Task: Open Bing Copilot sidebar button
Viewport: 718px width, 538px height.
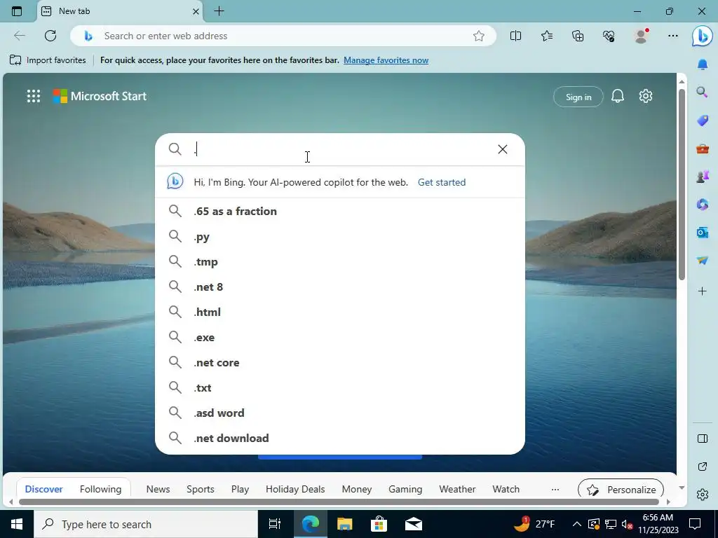Action: [x=702, y=36]
